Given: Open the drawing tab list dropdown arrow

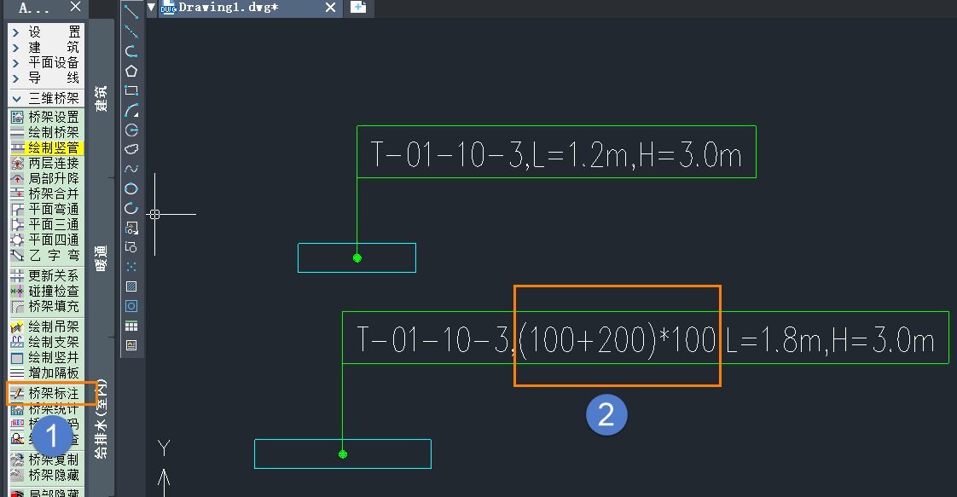Looking at the screenshot, I should click(x=152, y=8).
